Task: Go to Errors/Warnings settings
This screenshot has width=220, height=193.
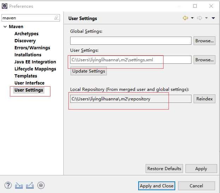Action: 32,48
